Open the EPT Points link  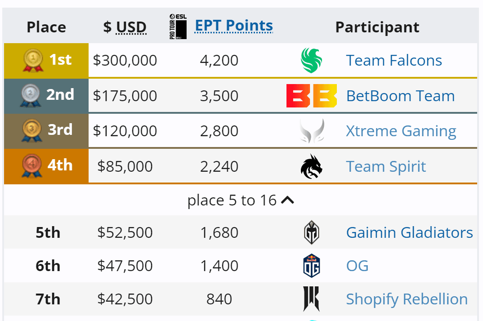coord(234,26)
